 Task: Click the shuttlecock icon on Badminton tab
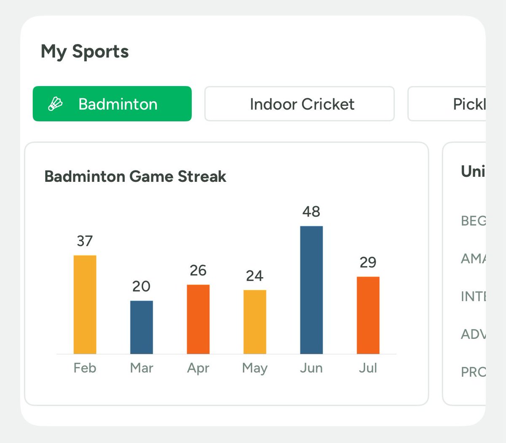(55, 104)
